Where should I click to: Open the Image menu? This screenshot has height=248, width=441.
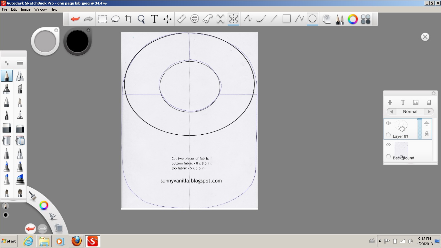click(26, 9)
